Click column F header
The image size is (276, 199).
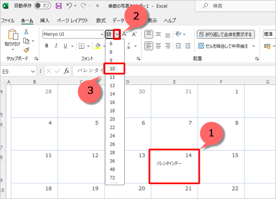221,82
